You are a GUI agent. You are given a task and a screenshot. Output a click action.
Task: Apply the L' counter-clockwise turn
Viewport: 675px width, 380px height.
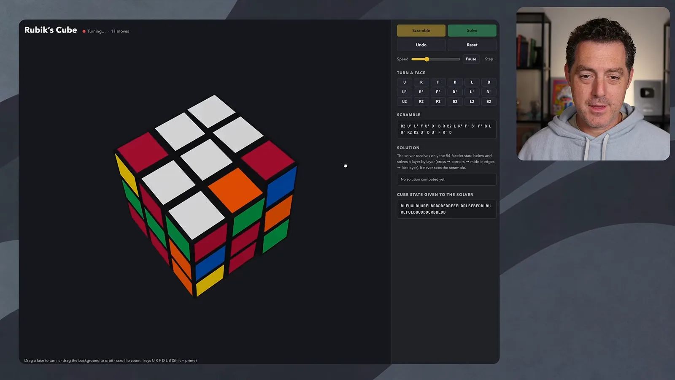tap(472, 92)
